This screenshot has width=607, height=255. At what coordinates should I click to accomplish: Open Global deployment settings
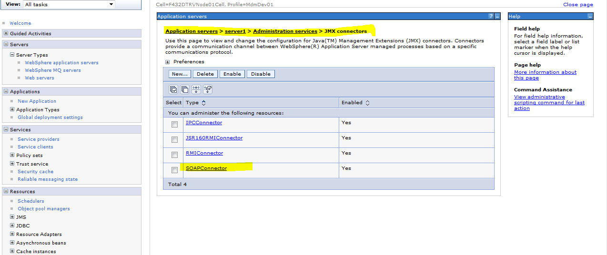coord(50,117)
